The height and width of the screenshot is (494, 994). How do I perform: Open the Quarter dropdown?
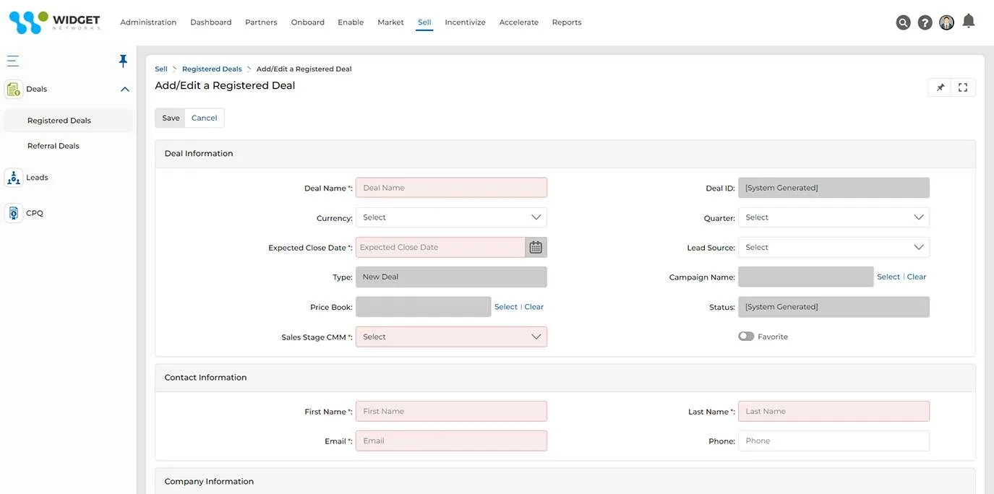tap(834, 217)
